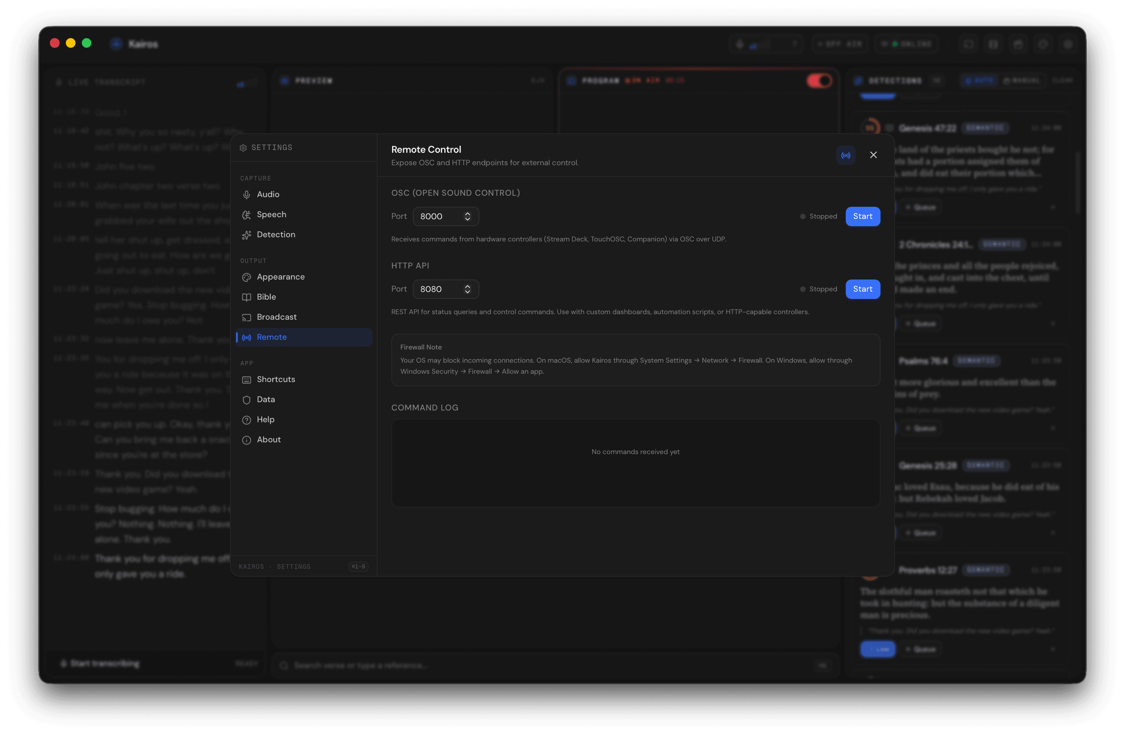Open the Audio settings section
Screen dimensions: 1125x735
[x=304, y=194]
